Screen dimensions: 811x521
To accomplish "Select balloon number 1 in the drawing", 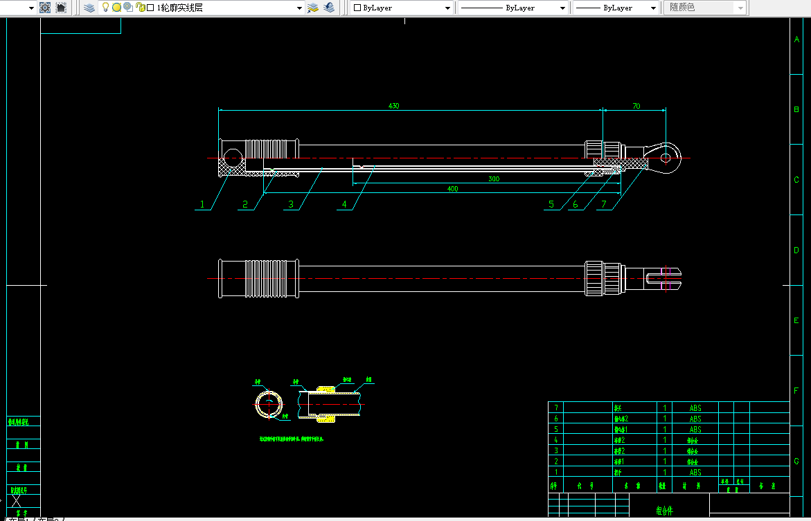I will pyautogui.click(x=202, y=204).
